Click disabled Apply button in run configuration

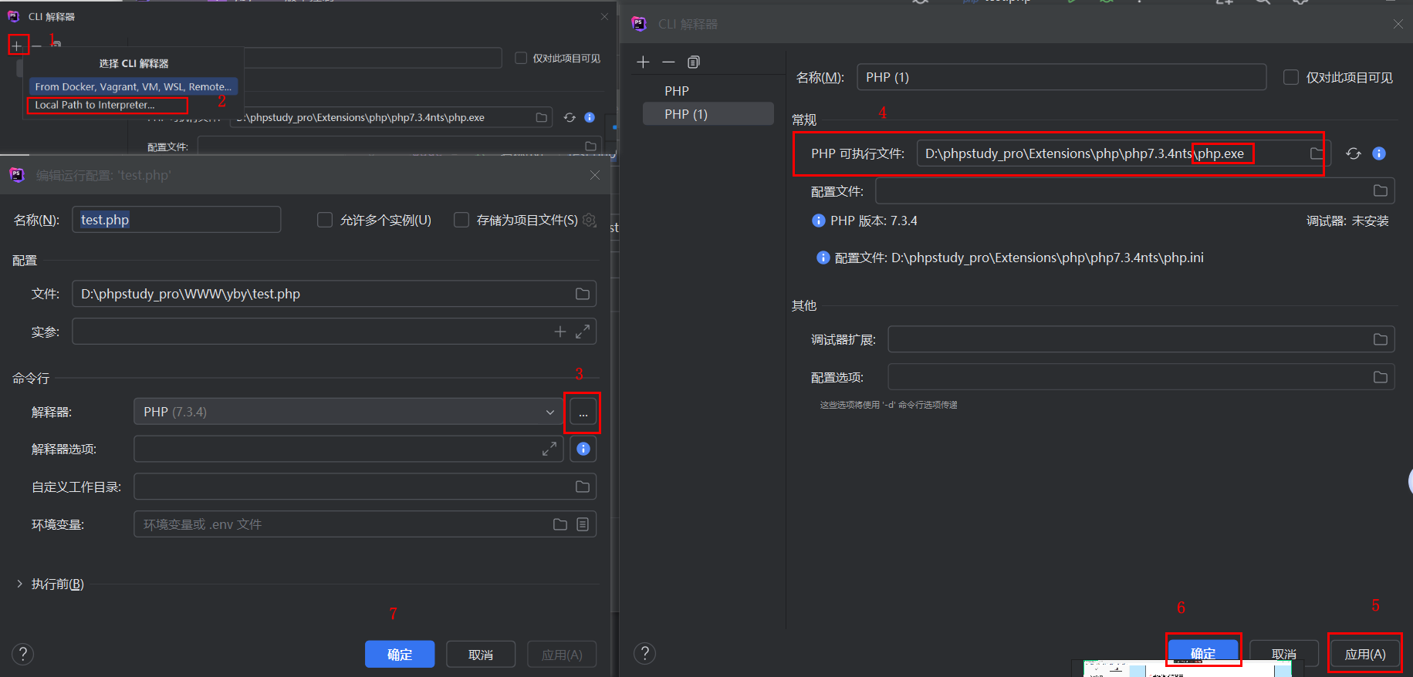click(562, 654)
